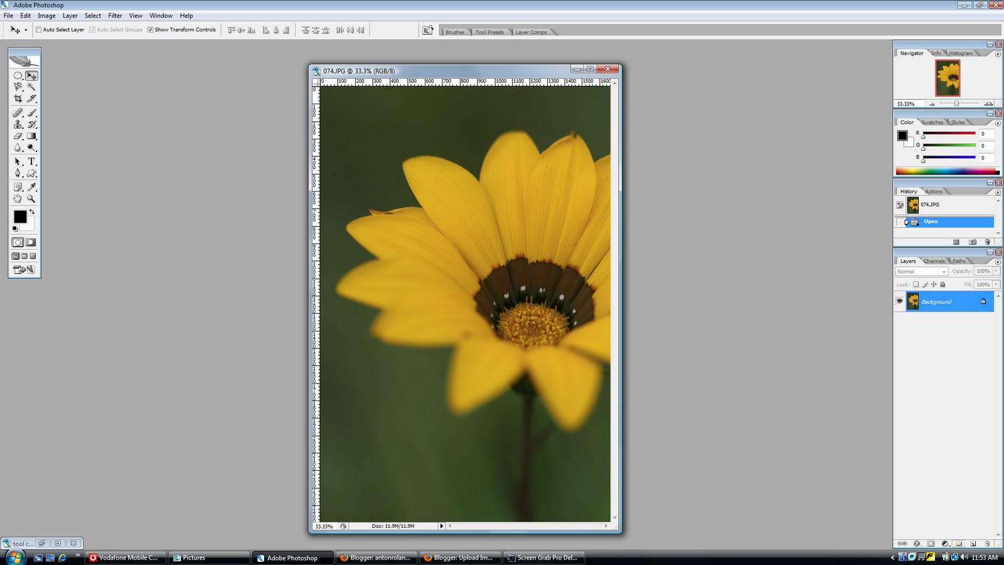The image size is (1004, 565).
Task: Open the Navigator panel options menu
Action: 998,54
